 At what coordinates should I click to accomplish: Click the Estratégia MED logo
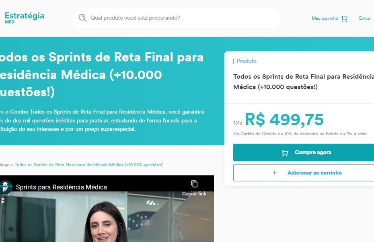coord(24,18)
